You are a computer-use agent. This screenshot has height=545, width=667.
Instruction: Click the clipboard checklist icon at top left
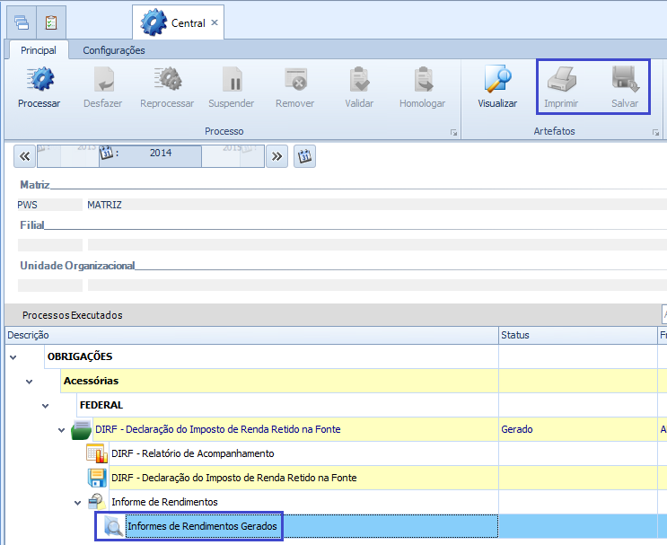[x=51, y=22]
